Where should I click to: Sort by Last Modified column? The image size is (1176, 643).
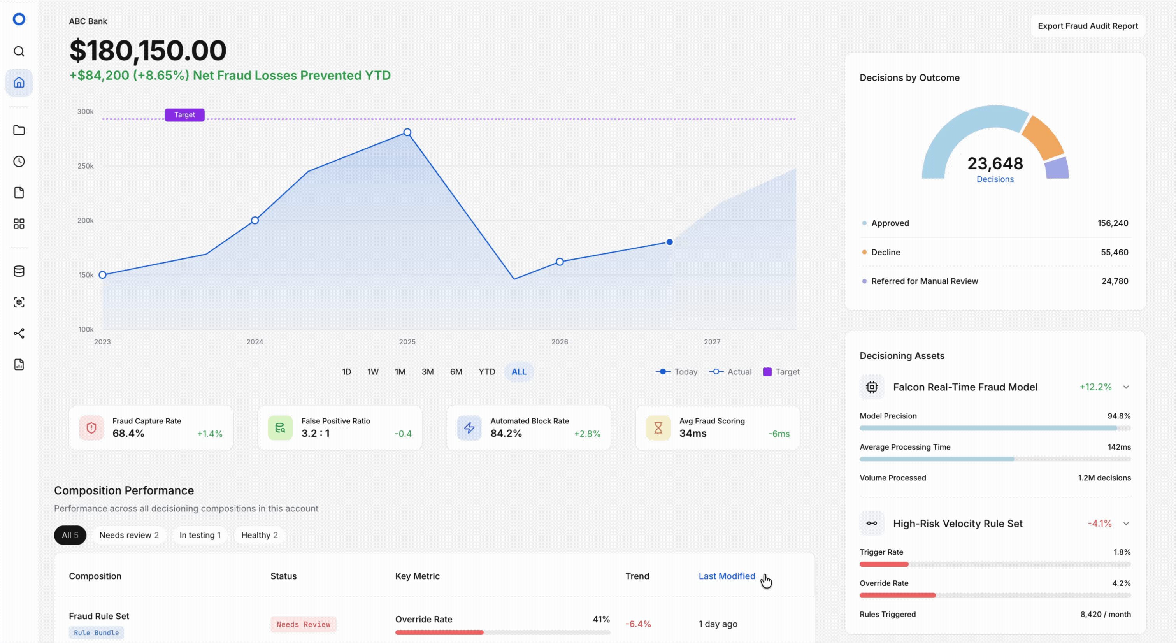726,576
